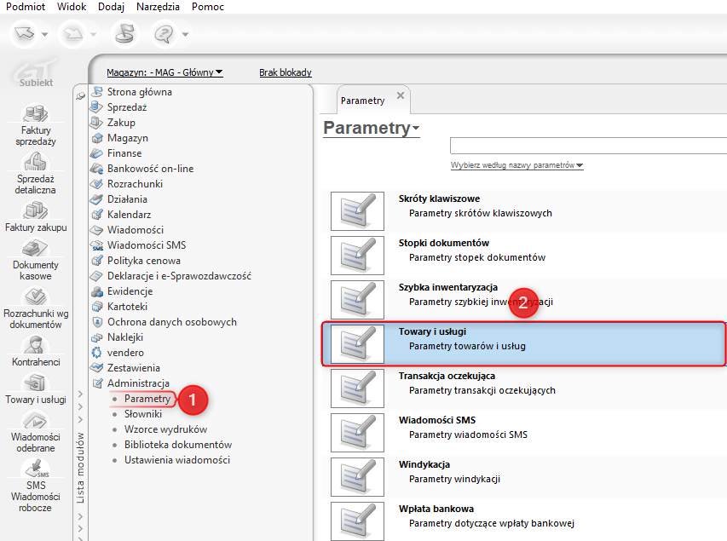Screen dimensions: 727x541
Task: Select Deklaracje i e-Sprawozdawczość module
Action: pyautogui.click(x=180, y=276)
